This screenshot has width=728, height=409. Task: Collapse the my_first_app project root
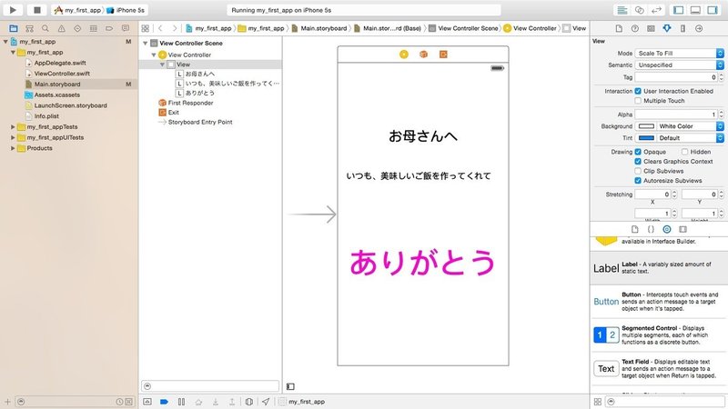coord(5,42)
